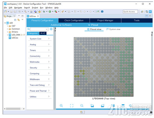The image size is (154, 118).
Task: Open the Navigate menu
Action: [x=18, y=8]
